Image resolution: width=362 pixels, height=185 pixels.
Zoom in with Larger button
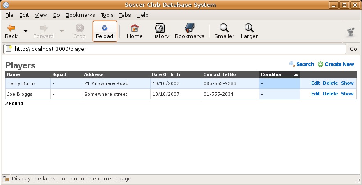click(249, 32)
